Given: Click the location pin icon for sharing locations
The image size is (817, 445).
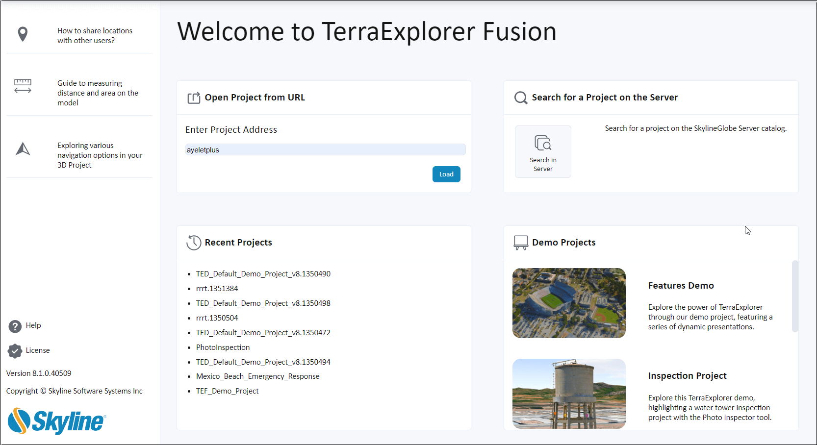Looking at the screenshot, I should click(x=23, y=34).
